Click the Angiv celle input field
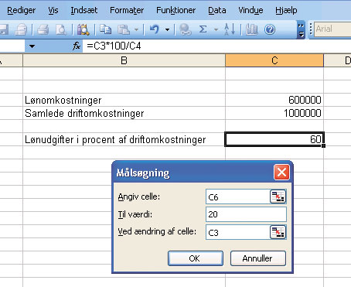 [x=237, y=197]
